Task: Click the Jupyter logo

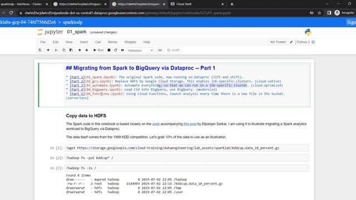Action: click(x=51, y=32)
